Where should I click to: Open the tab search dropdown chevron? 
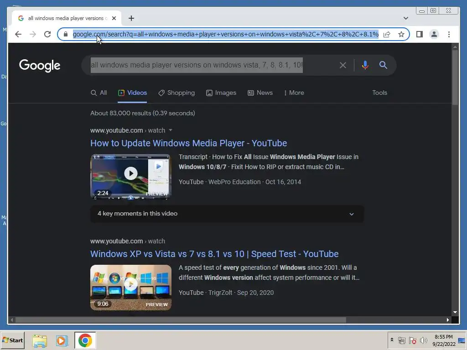[x=405, y=18]
